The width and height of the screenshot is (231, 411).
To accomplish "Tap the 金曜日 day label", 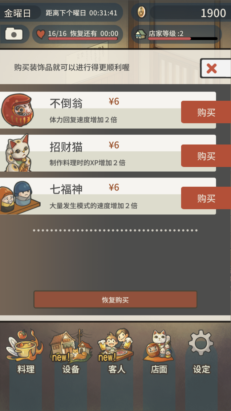I will pos(17,13).
